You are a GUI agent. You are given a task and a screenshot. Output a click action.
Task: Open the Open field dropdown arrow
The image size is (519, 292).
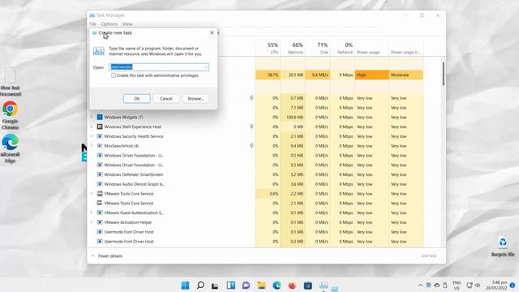[206, 67]
